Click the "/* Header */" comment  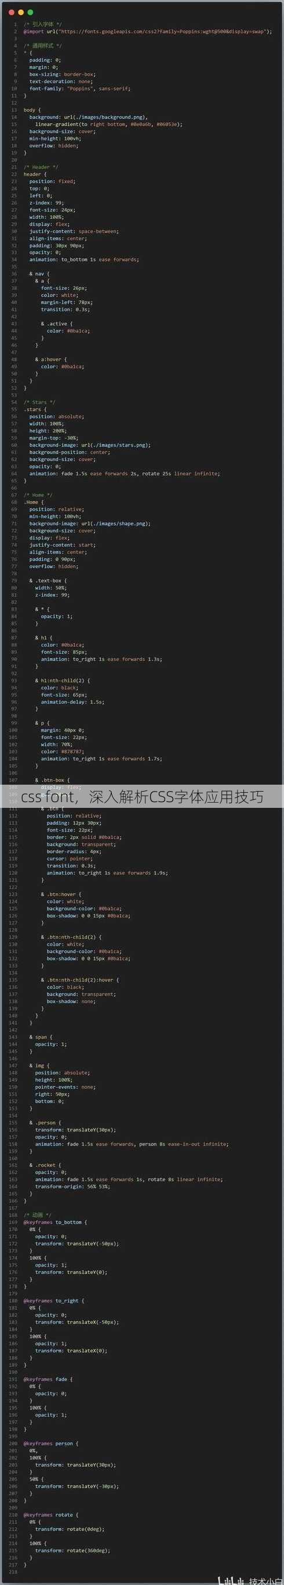(41, 167)
